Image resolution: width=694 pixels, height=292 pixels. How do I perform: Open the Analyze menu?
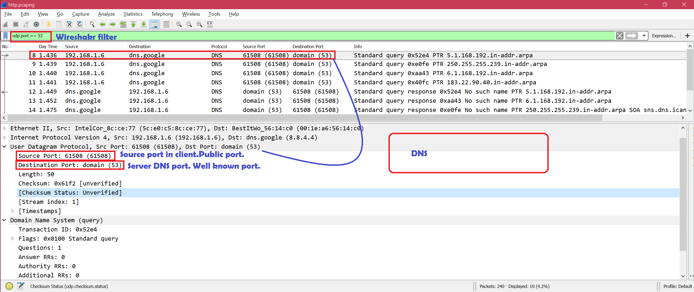tap(106, 14)
